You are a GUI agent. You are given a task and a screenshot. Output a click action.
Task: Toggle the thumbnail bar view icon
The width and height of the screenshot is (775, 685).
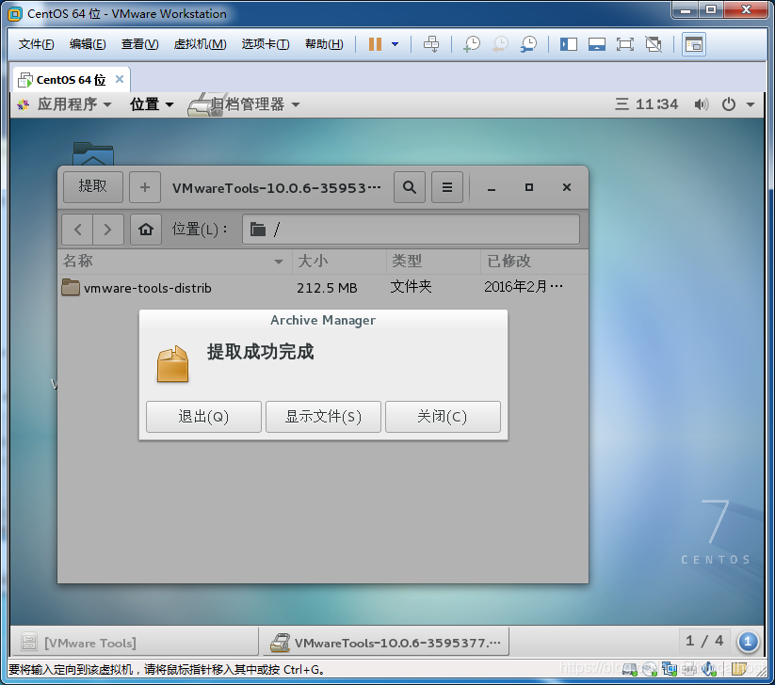click(x=597, y=44)
